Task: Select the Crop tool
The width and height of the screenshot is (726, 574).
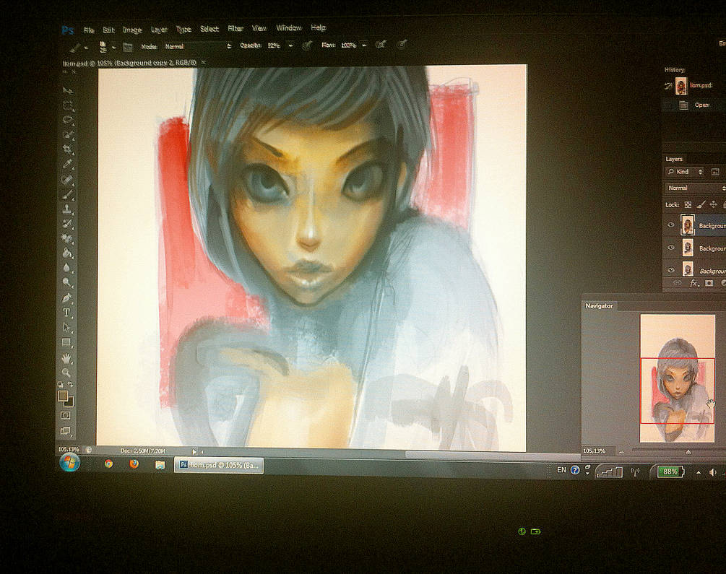Action: [68, 149]
